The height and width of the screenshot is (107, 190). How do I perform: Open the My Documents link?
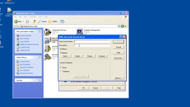(25, 64)
